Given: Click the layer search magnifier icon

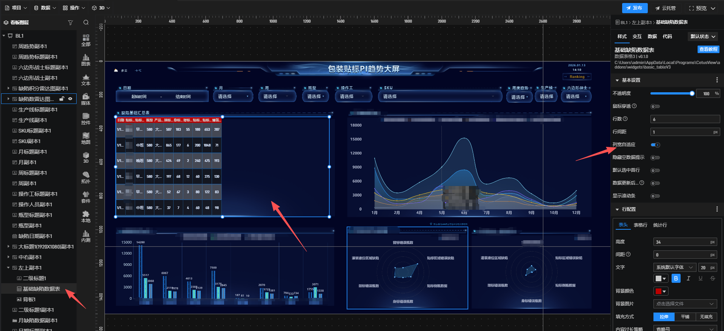Looking at the screenshot, I should click(86, 23).
